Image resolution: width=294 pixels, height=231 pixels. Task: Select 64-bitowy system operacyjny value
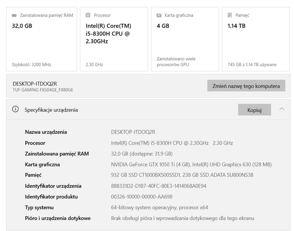(159, 208)
